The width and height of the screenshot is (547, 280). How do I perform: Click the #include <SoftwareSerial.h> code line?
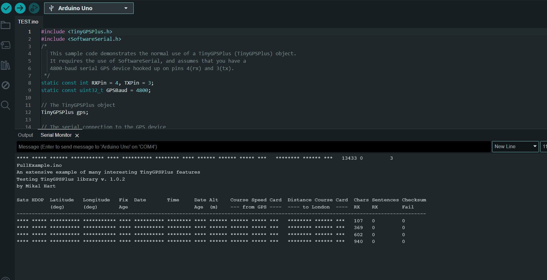click(81, 39)
